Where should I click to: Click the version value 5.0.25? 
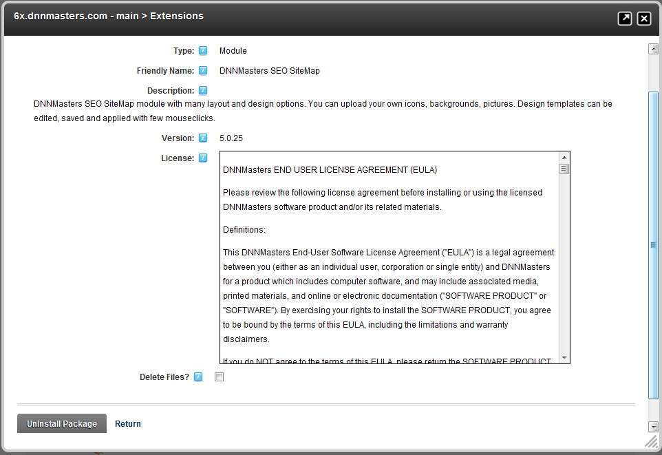pos(231,138)
